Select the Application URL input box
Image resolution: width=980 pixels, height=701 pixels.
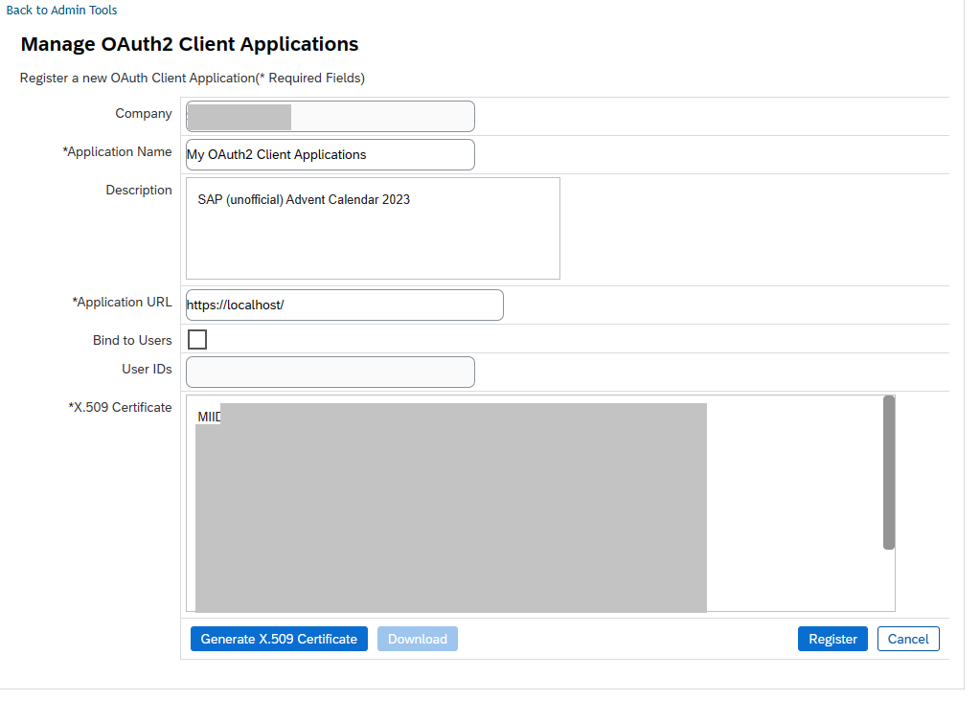point(345,305)
